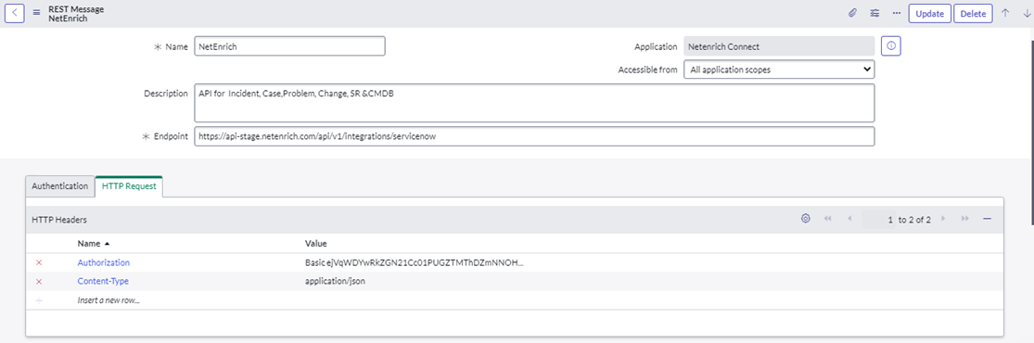
Task: Delete the Authorization header row
Action: [38, 262]
